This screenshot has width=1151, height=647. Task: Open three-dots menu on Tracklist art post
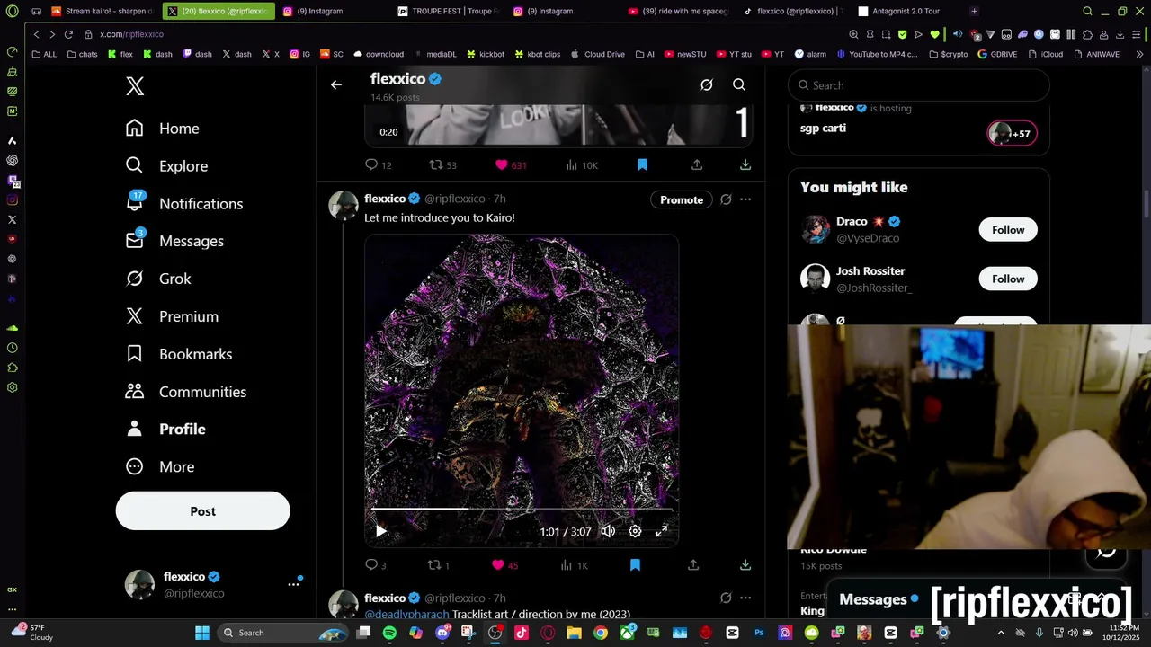point(745,598)
